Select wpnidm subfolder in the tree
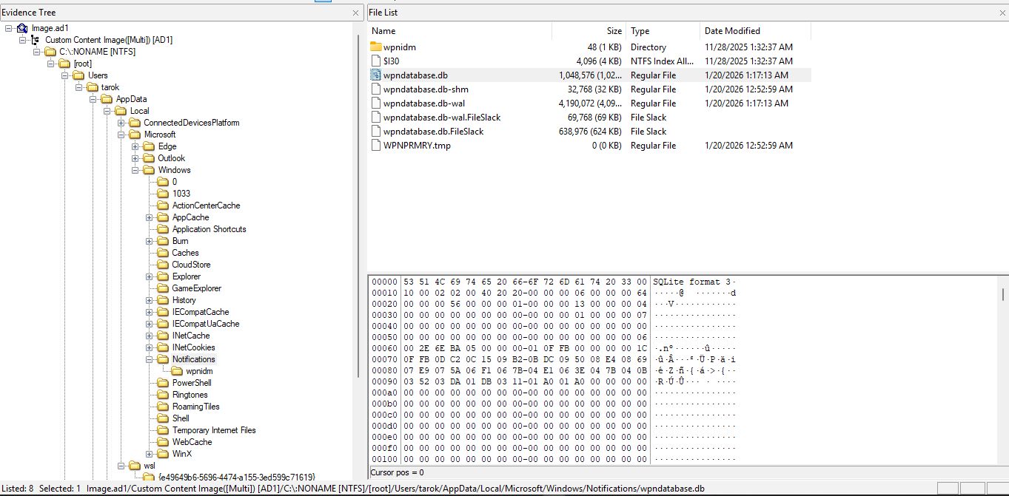1009x496 pixels. 199,371
